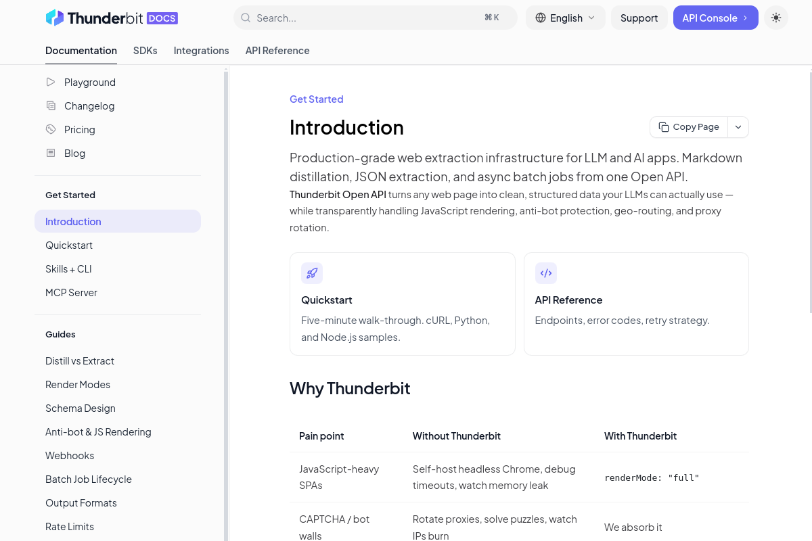This screenshot has width=812, height=541.
Task: Click the Thunderbit logo icon
Action: click(54, 18)
